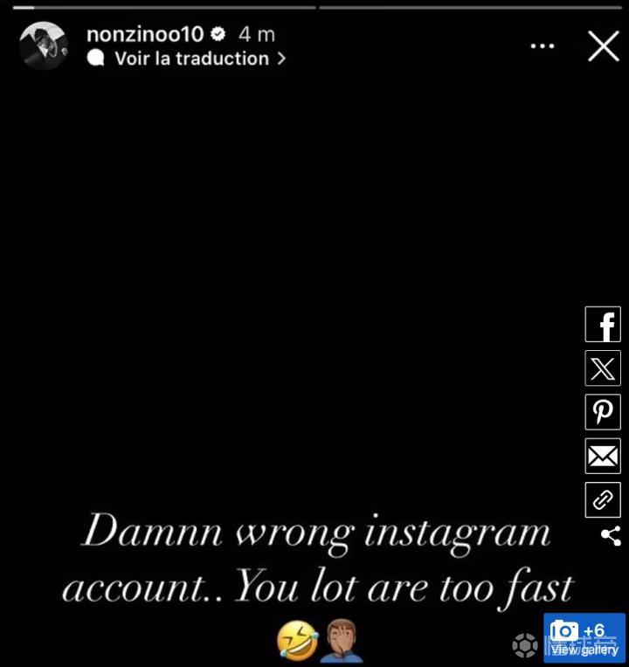Send this story by email

(603, 456)
